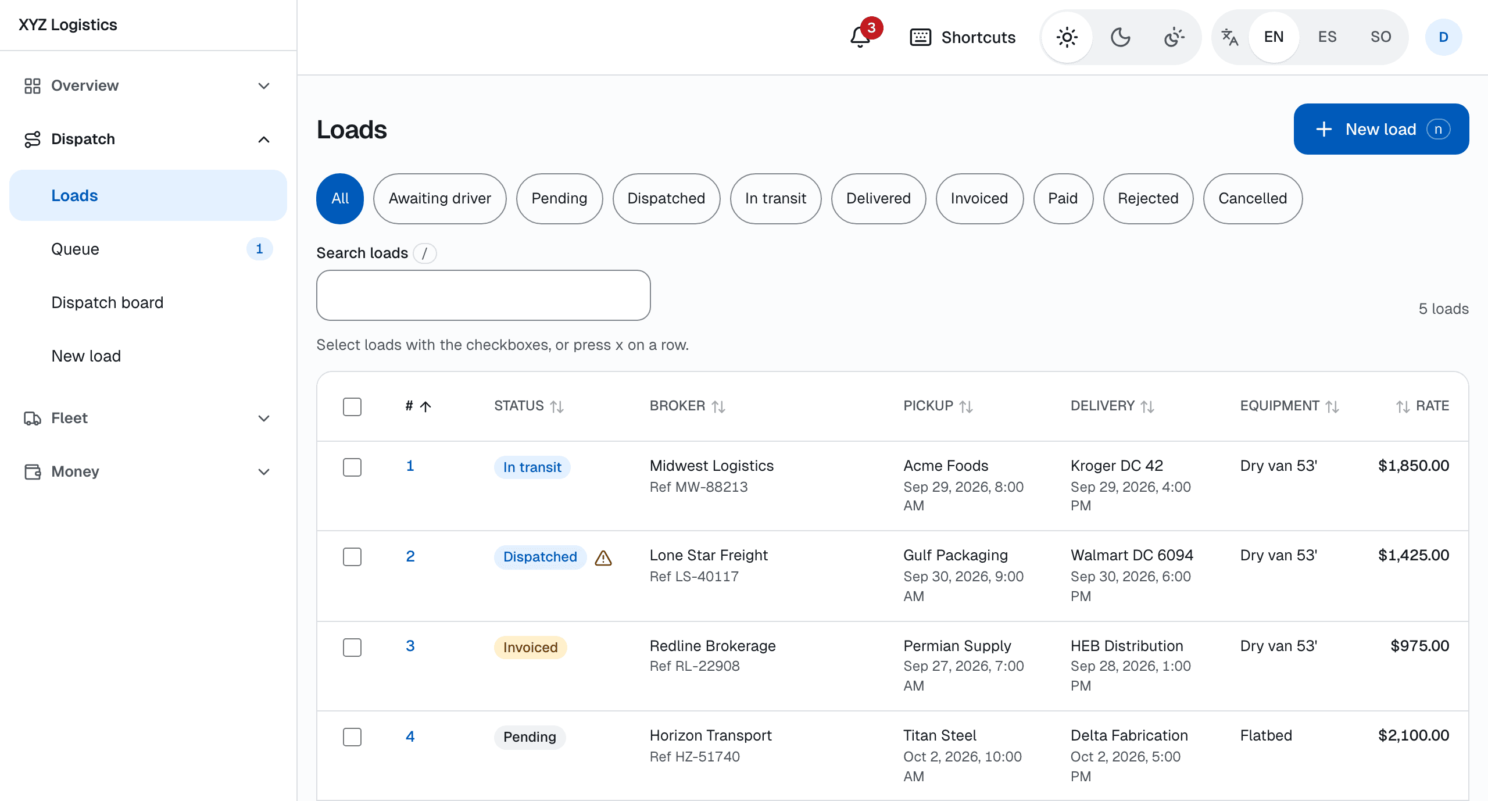Select ES language
The height and width of the screenshot is (801, 1488).
tap(1327, 37)
